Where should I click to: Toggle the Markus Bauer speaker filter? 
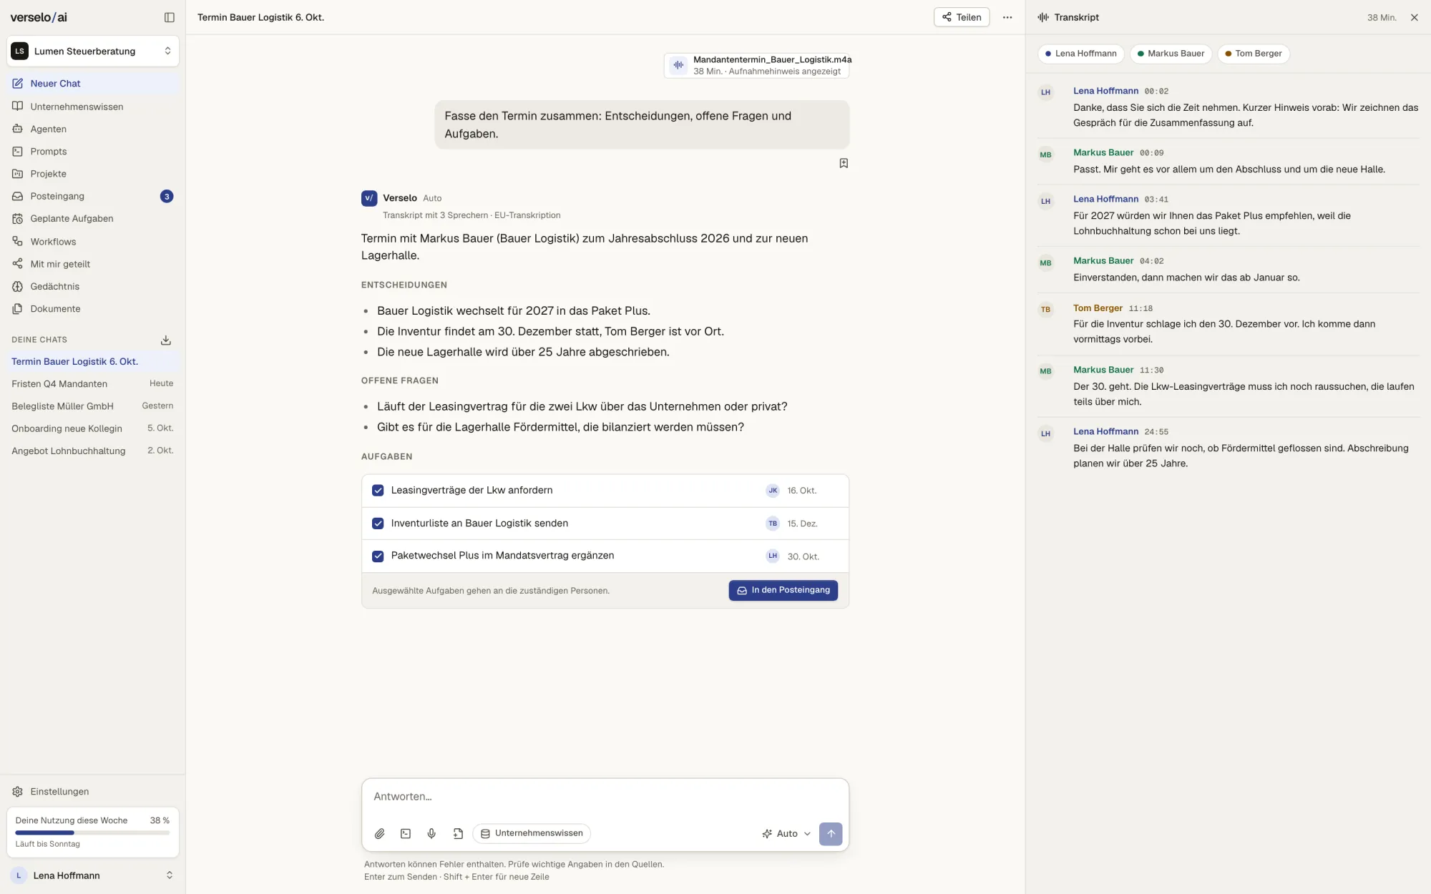pyautogui.click(x=1171, y=54)
